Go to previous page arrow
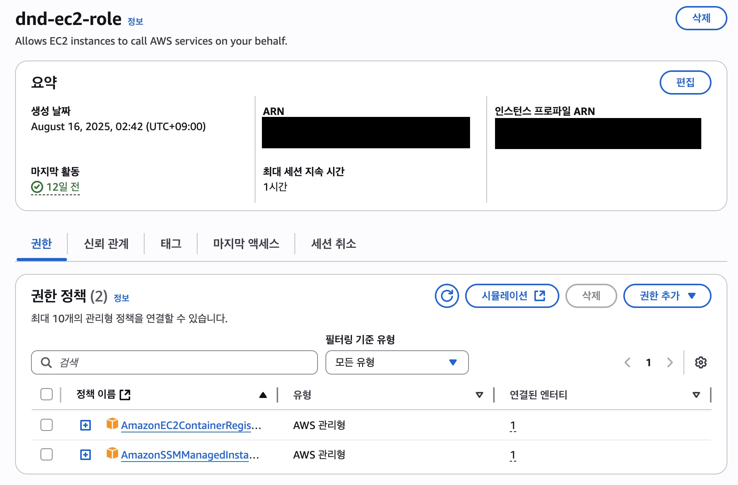 [x=627, y=362]
